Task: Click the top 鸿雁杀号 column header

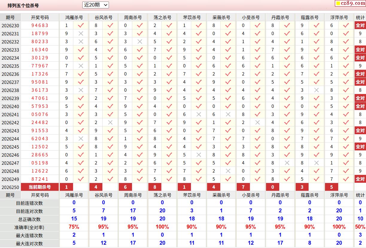Action: pyautogui.click(x=74, y=17)
